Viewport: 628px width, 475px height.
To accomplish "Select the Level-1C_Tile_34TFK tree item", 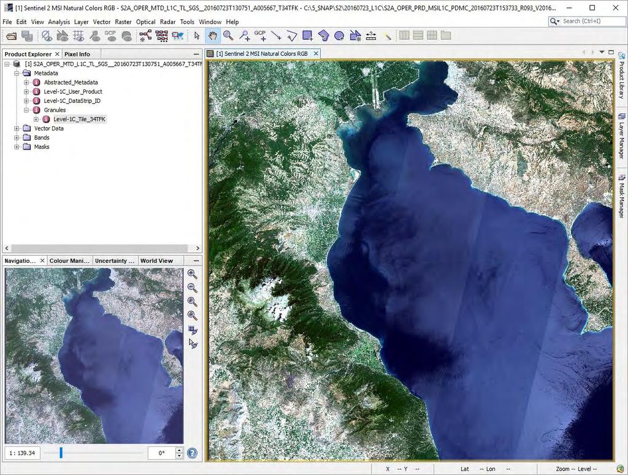I will point(79,120).
